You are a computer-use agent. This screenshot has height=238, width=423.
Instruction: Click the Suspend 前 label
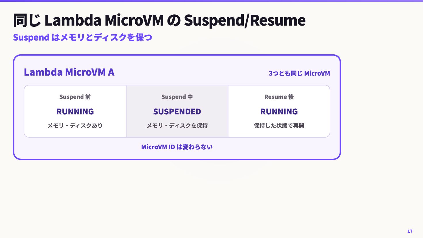click(75, 97)
